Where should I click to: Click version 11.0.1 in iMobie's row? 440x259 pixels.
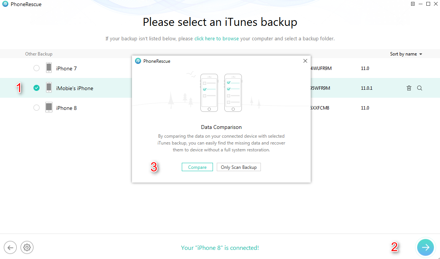(x=367, y=88)
